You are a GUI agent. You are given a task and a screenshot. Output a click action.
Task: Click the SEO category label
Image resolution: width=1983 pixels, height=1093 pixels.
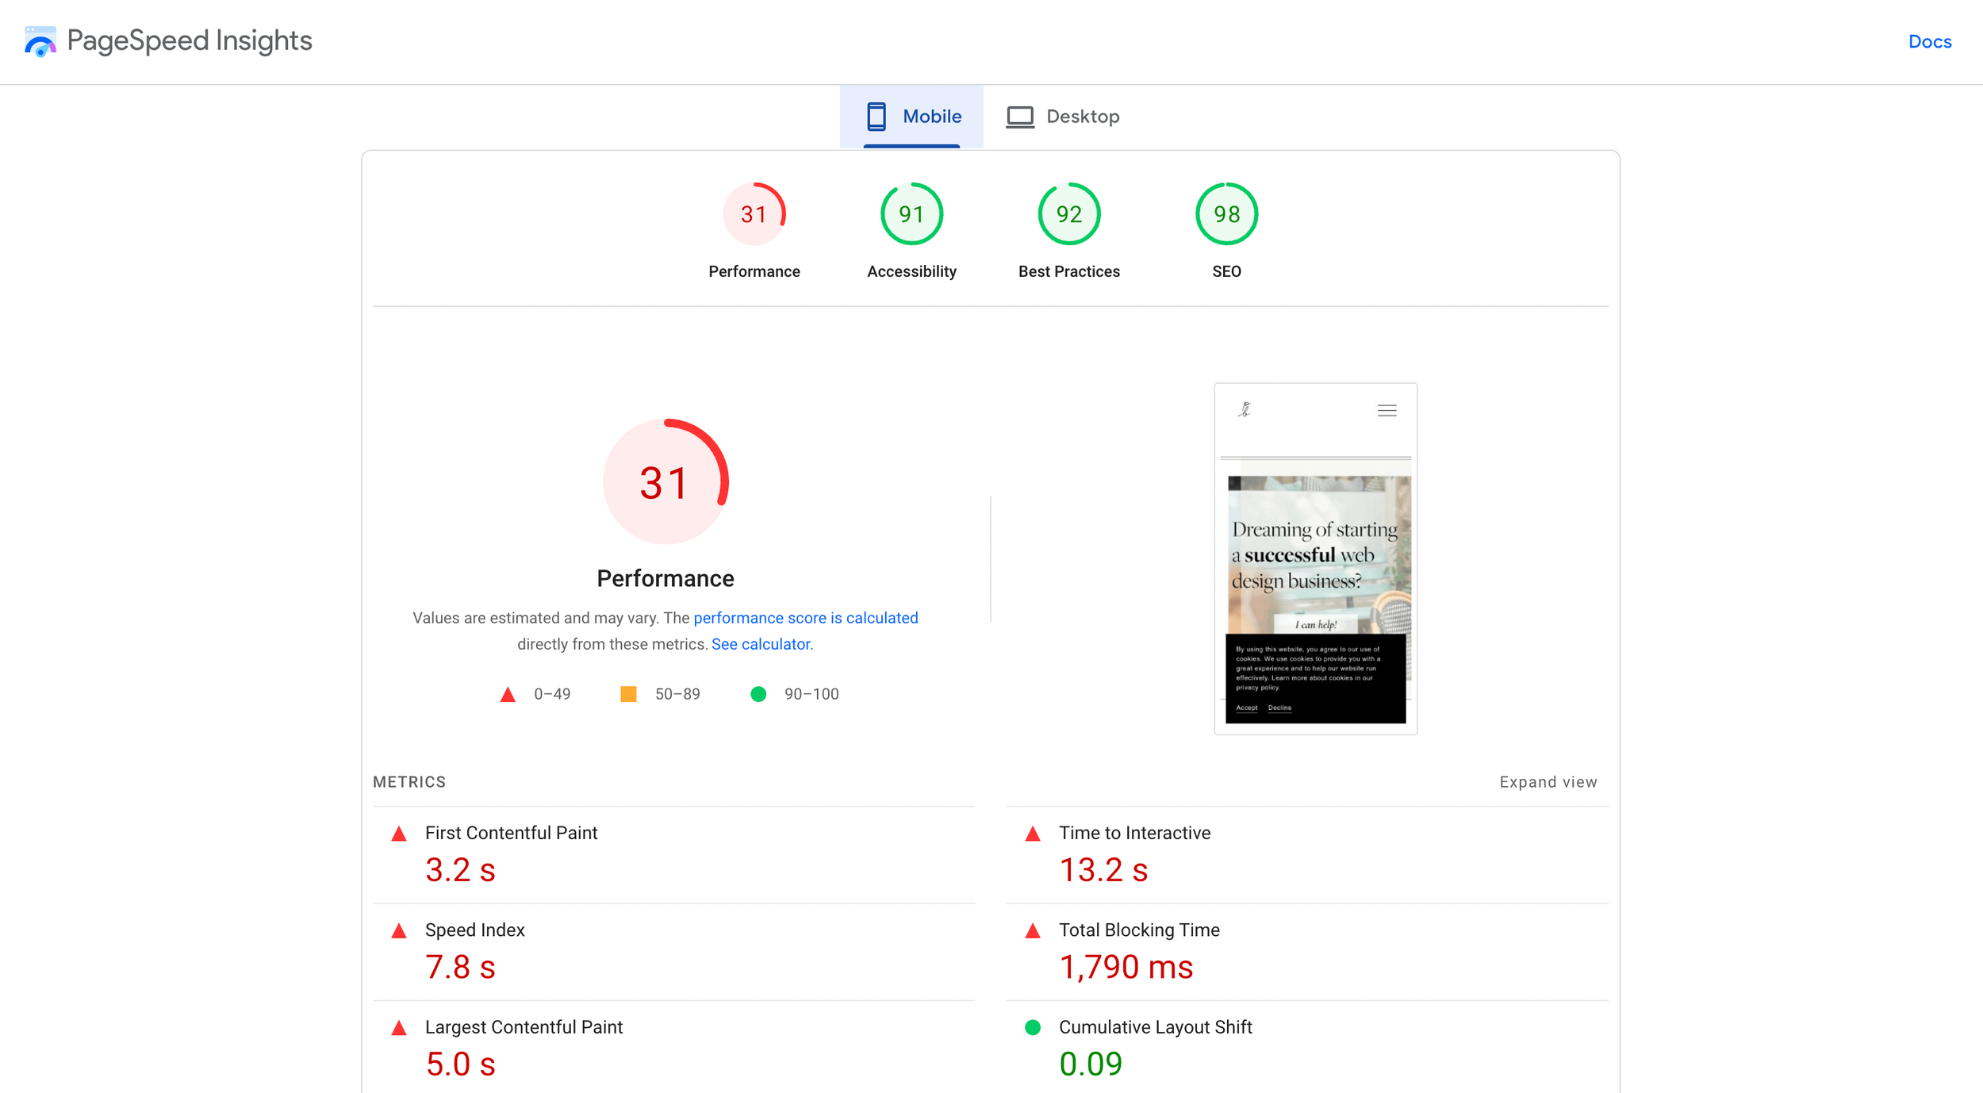[x=1226, y=271]
